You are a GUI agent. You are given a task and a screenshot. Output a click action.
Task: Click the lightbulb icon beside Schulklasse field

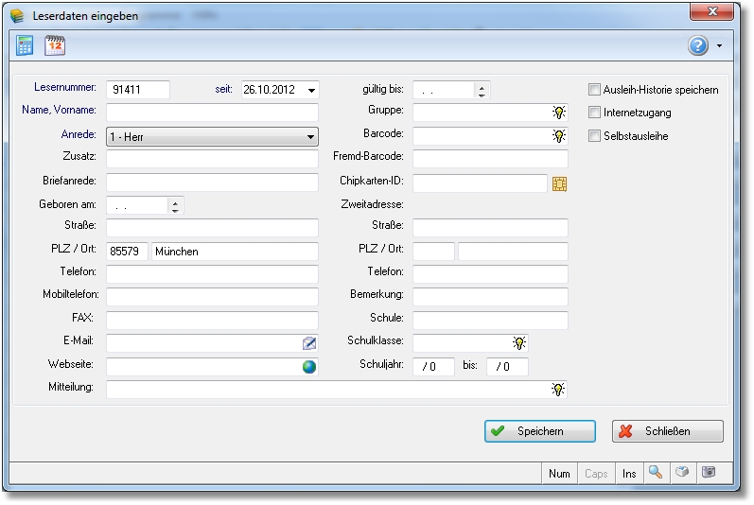coord(519,342)
